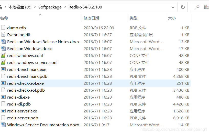This screenshot has height=134, width=209.
Task: Sort by the 大小 column header
Action: click(172, 18)
